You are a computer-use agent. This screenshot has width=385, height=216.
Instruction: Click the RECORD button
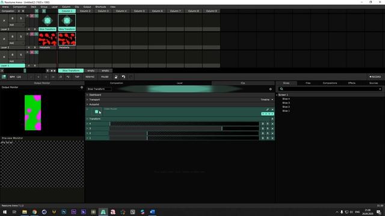(375, 77)
